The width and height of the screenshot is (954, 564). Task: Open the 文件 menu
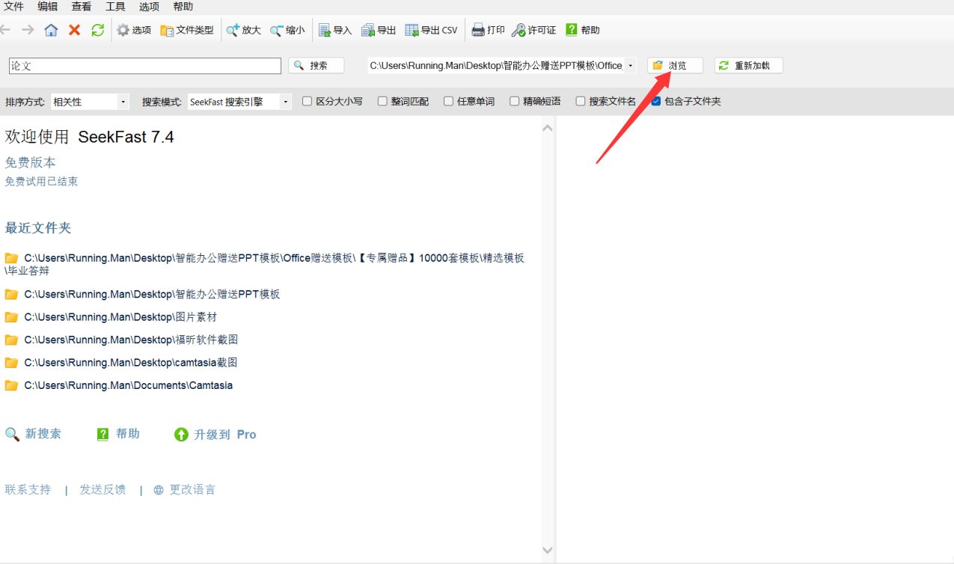(x=14, y=7)
